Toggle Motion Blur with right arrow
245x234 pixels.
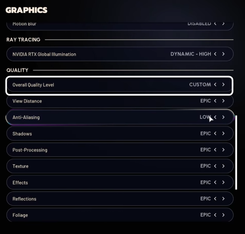pos(224,24)
